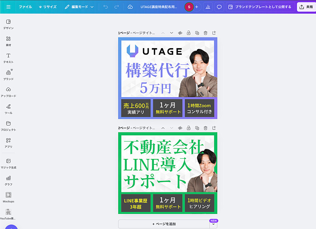The width and height of the screenshot is (316, 229).
Task: Hide page 2 with eye icon
Action: pyautogui.click(x=180, y=128)
